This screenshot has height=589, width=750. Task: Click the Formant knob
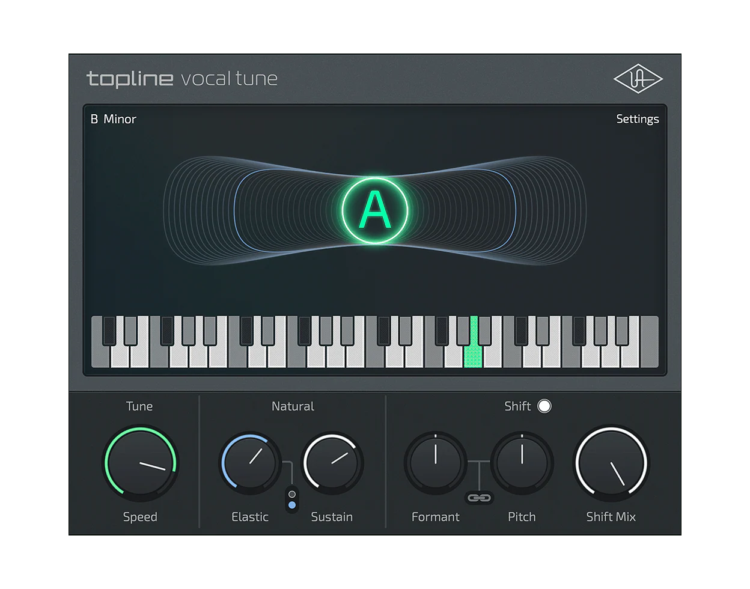[x=436, y=463]
